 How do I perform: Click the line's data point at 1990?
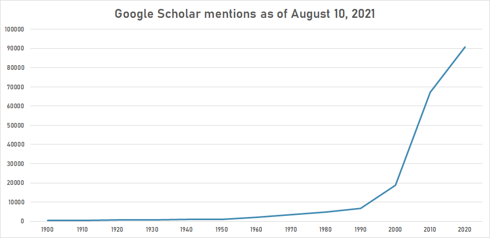tap(360, 208)
